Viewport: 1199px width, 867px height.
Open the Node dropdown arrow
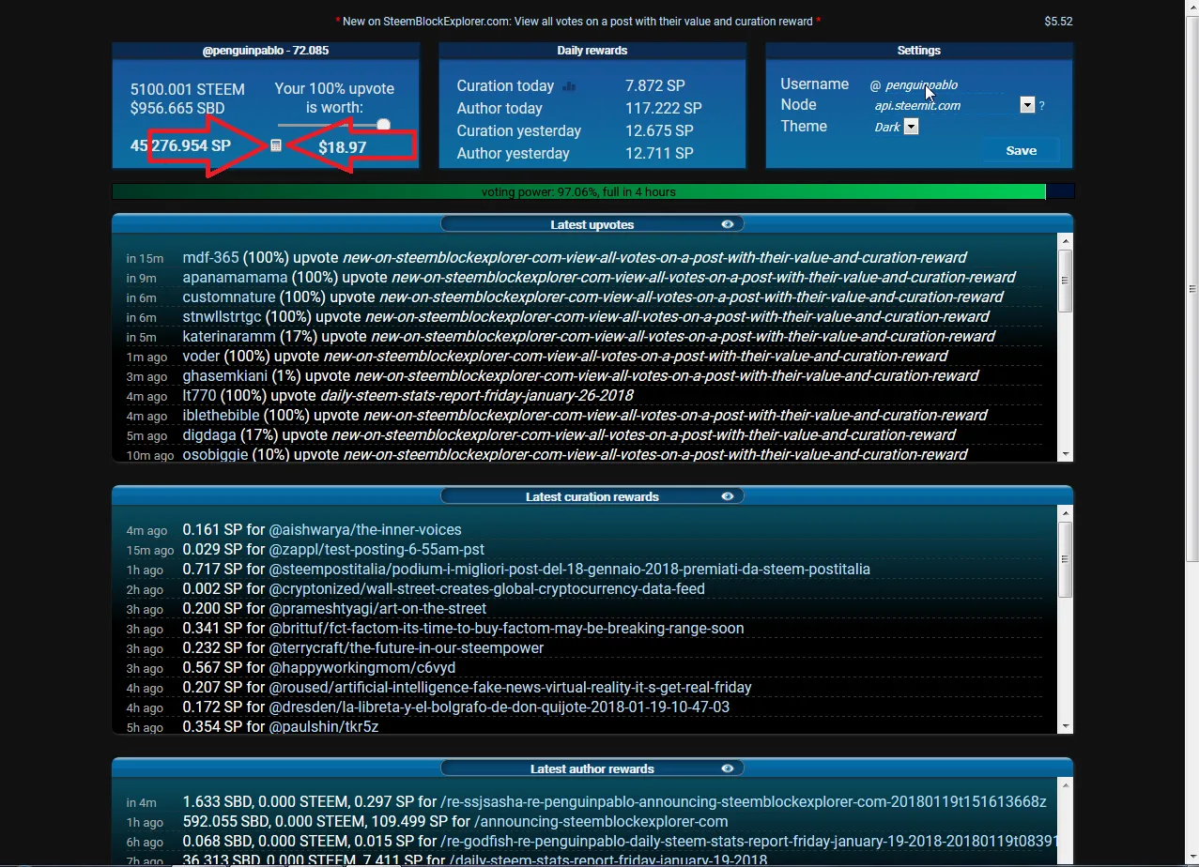pos(1027,106)
